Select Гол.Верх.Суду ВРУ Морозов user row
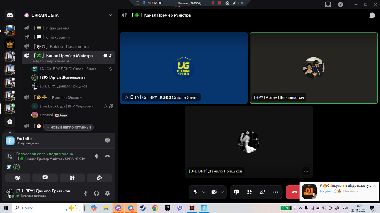 [72, 106]
